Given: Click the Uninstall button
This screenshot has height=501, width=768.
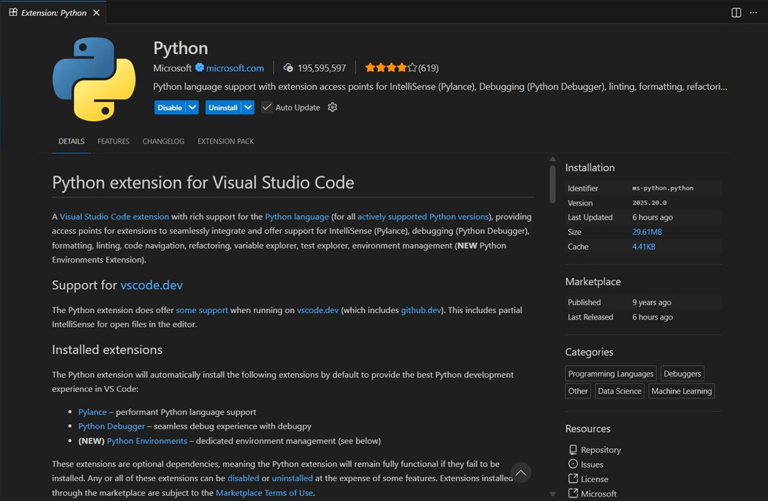Looking at the screenshot, I should pyautogui.click(x=222, y=108).
